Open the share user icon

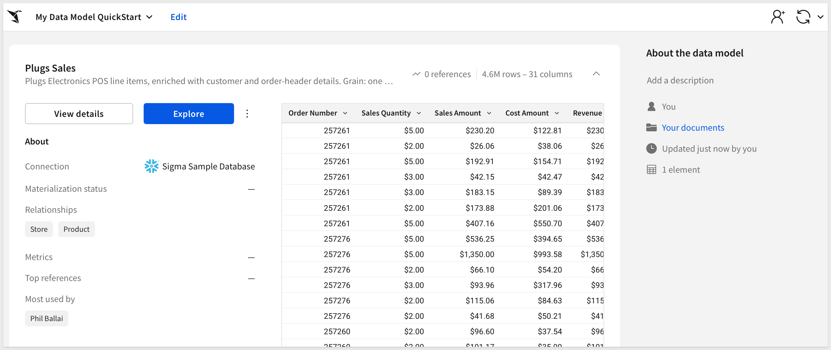778,17
